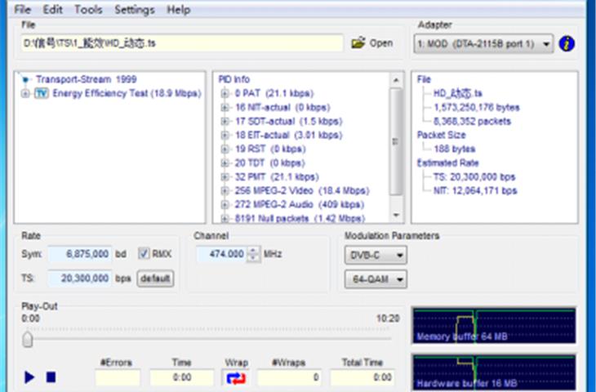The image size is (596, 392).
Task: Click the Open file folder icon
Action: (x=358, y=43)
